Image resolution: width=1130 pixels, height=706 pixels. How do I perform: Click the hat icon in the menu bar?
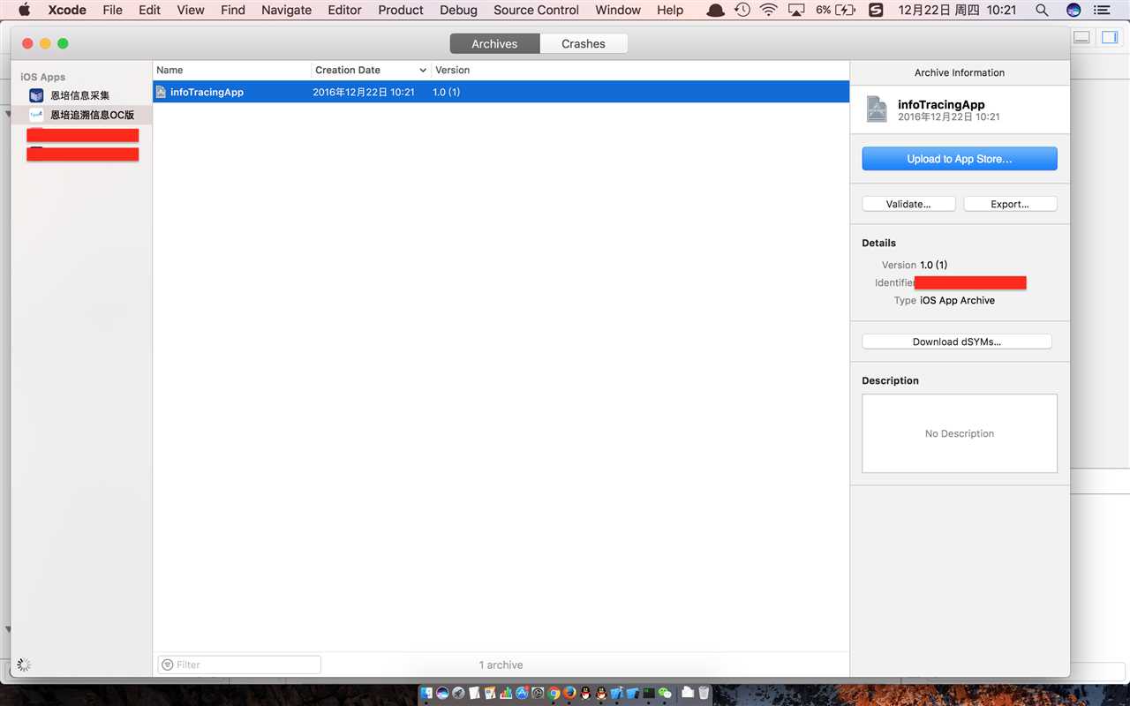tap(716, 10)
